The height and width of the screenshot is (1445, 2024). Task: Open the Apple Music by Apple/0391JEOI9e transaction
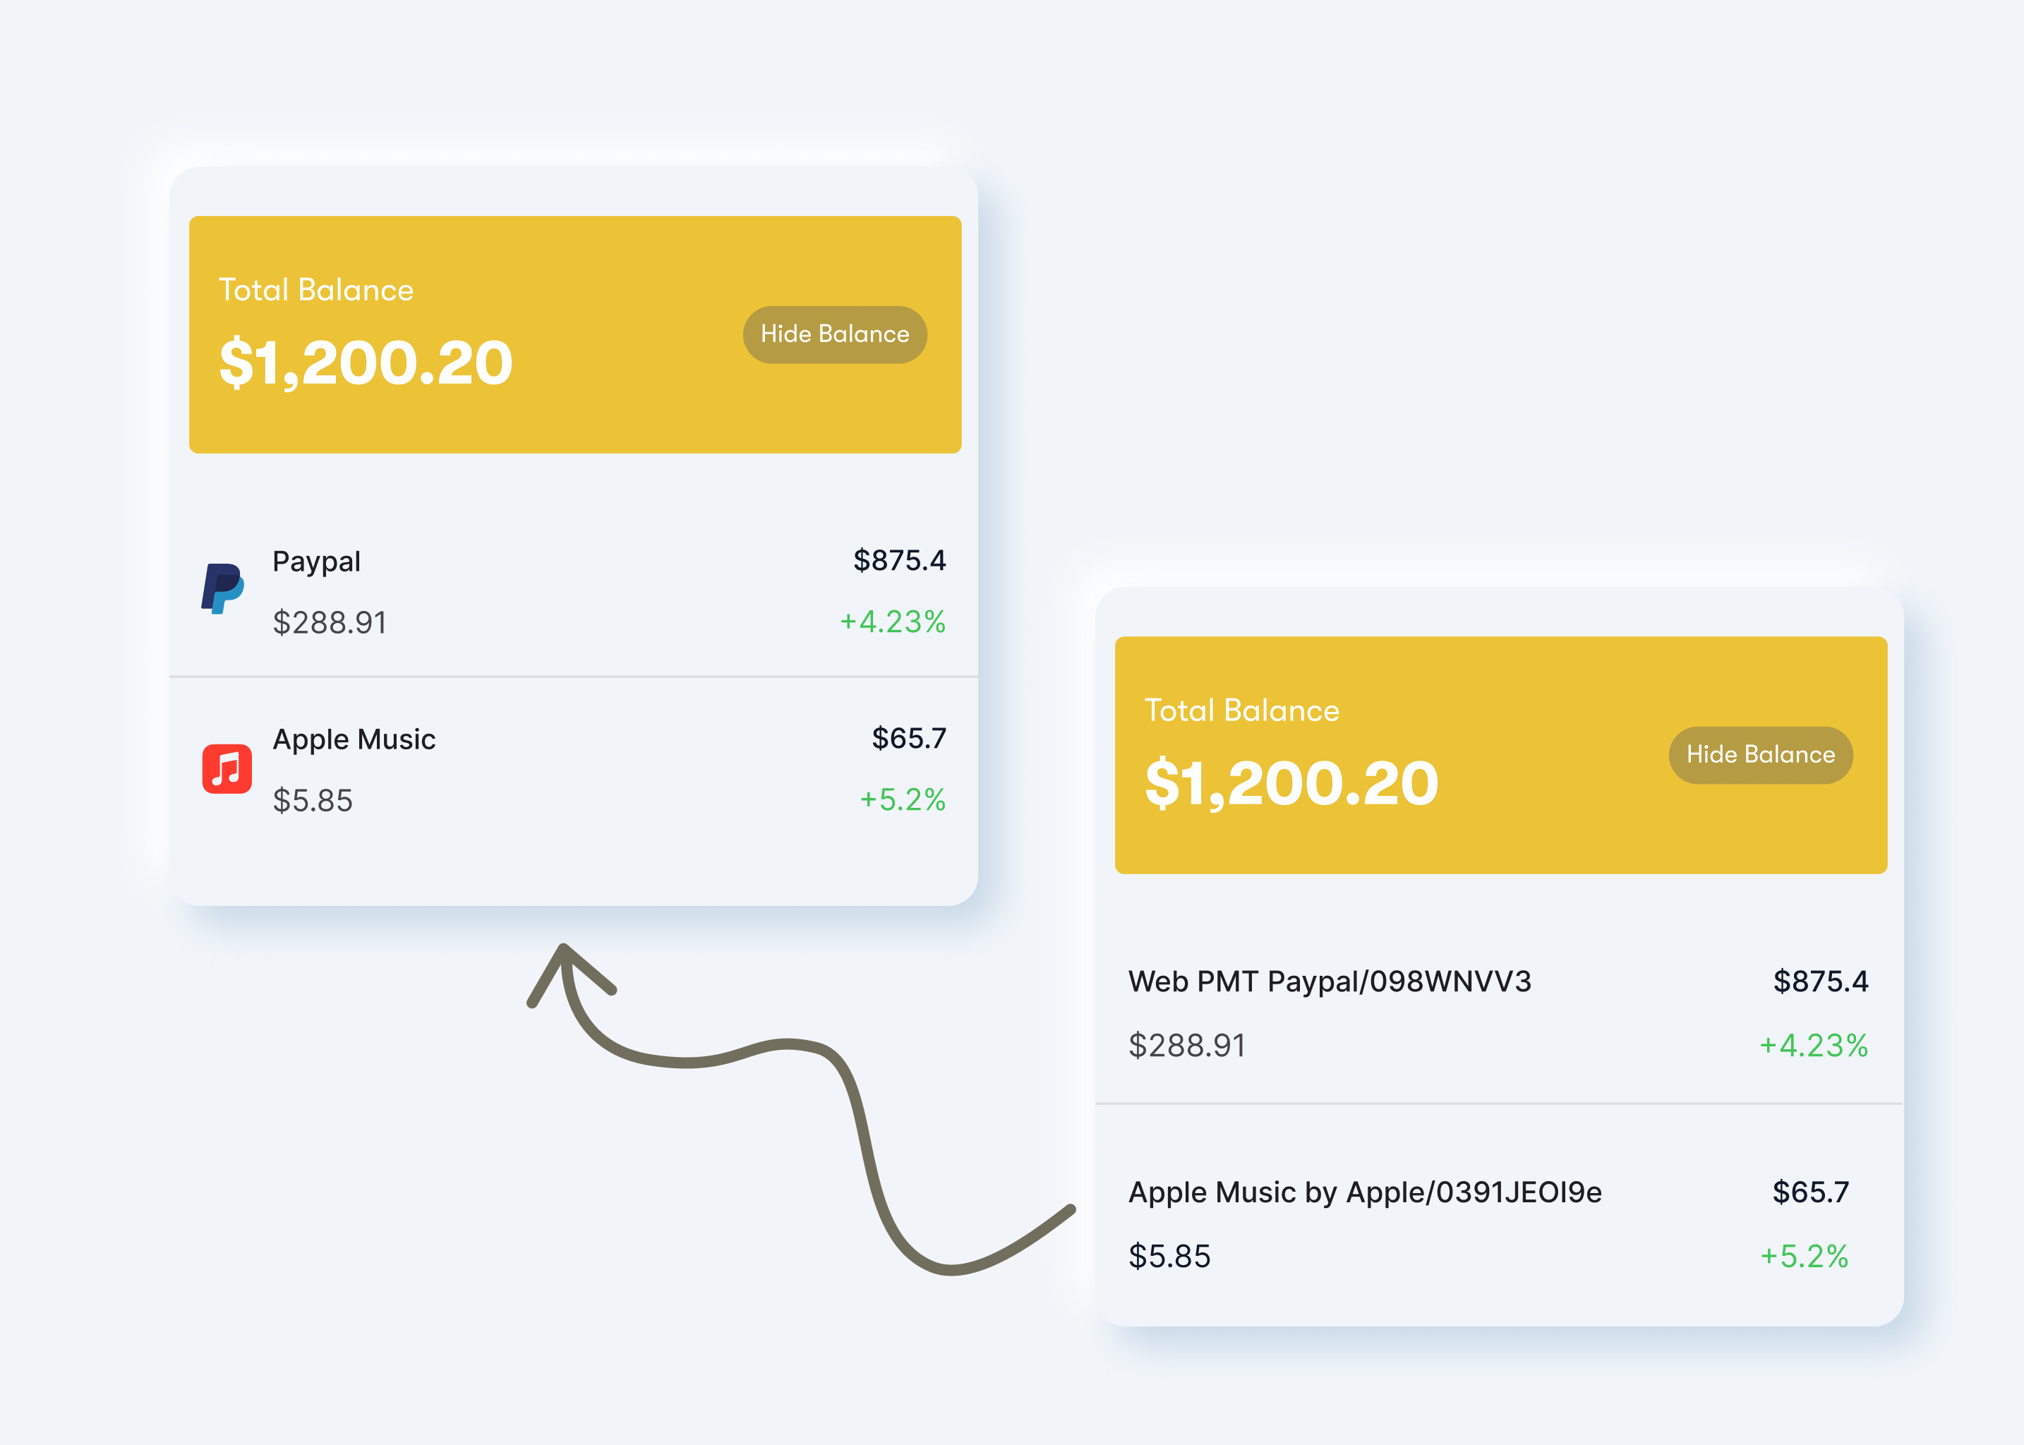tap(1364, 1192)
